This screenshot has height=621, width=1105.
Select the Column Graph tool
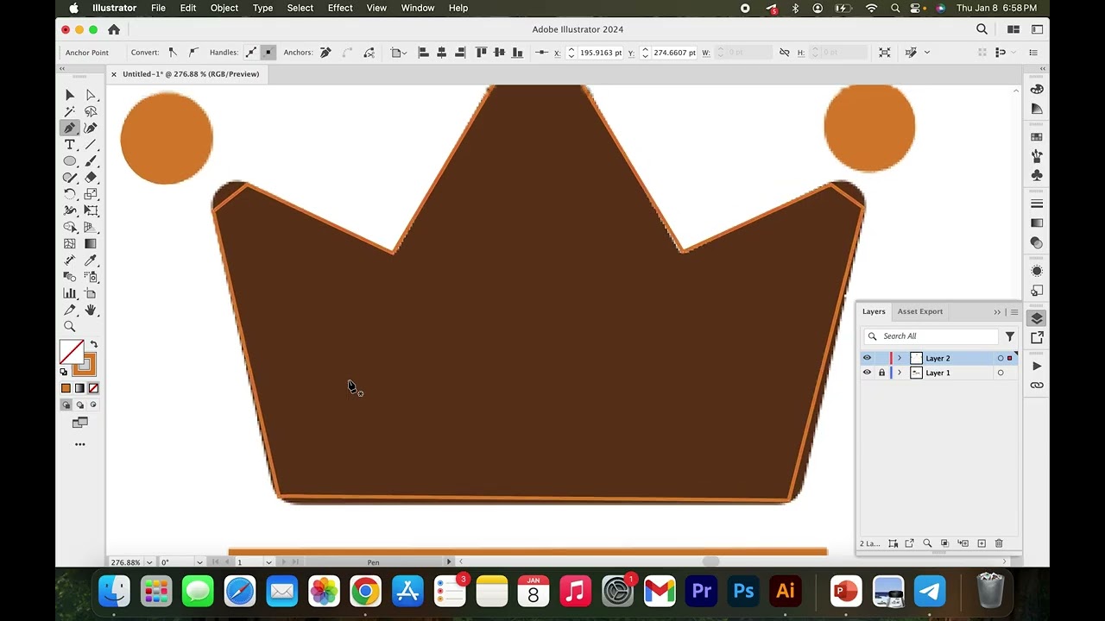[x=70, y=293]
